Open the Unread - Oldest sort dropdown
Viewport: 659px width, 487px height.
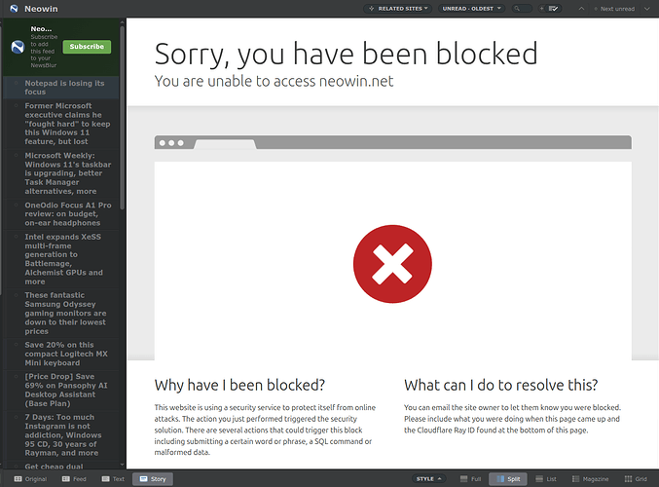[471, 9]
